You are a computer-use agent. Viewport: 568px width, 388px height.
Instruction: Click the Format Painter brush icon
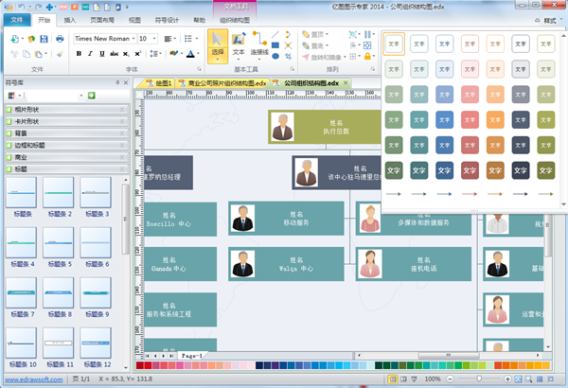(x=60, y=54)
